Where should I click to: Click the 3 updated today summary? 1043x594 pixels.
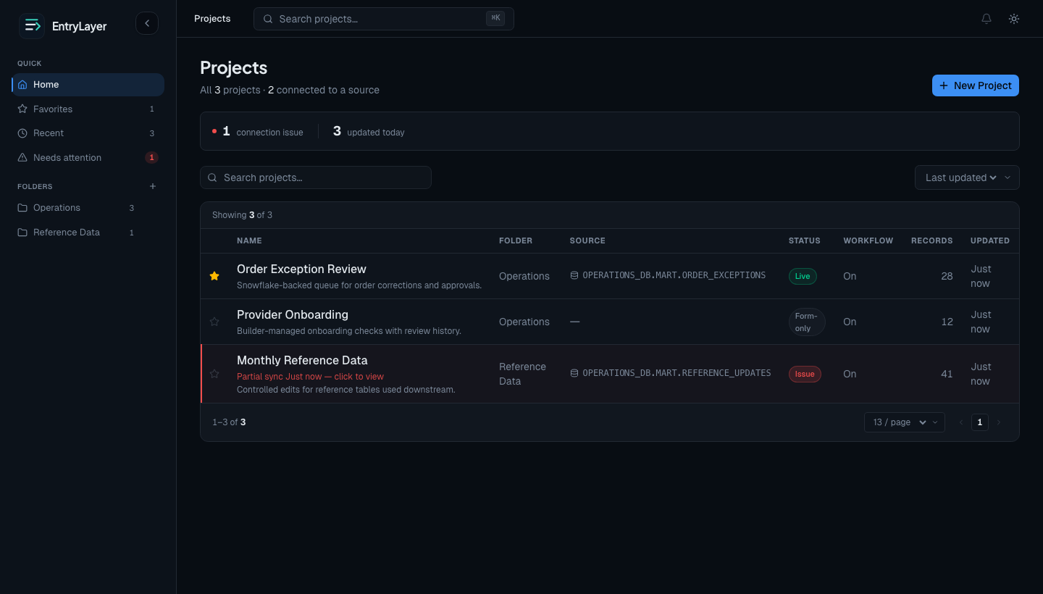pos(369,131)
